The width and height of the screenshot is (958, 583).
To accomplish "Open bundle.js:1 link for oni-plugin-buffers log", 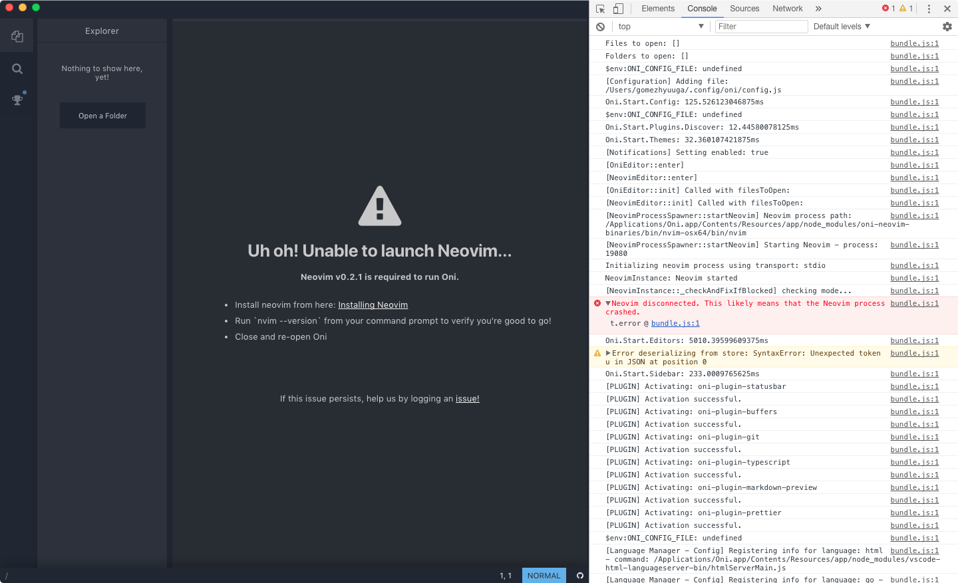I will [915, 412].
